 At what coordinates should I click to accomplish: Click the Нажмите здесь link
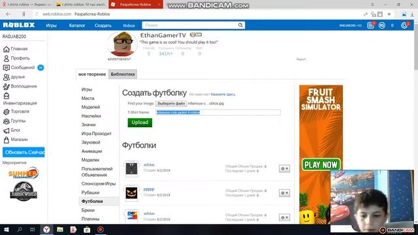(x=223, y=94)
